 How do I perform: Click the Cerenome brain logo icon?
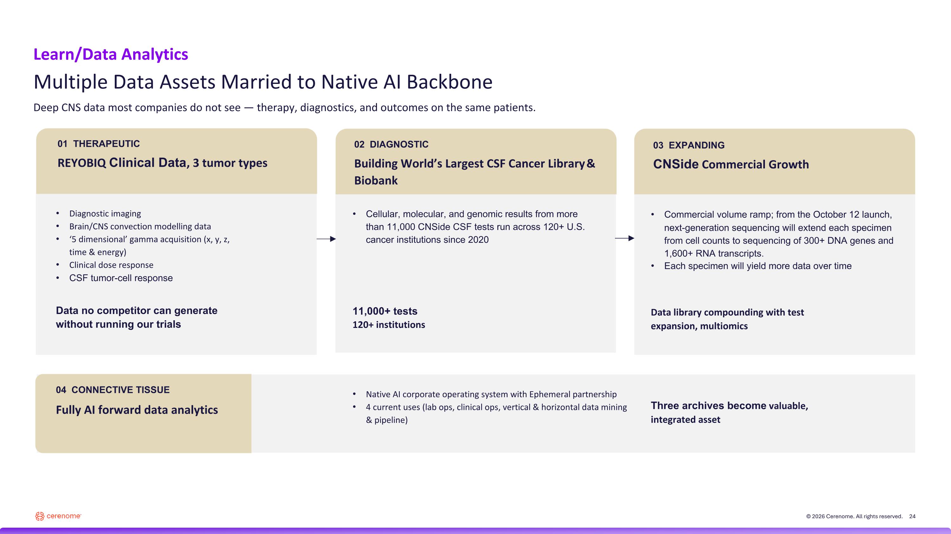40,516
